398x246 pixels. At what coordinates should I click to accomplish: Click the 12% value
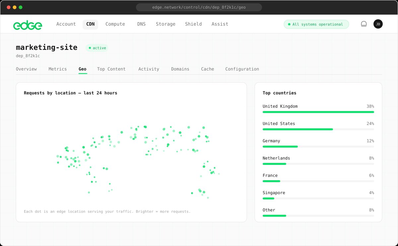click(370, 141)
